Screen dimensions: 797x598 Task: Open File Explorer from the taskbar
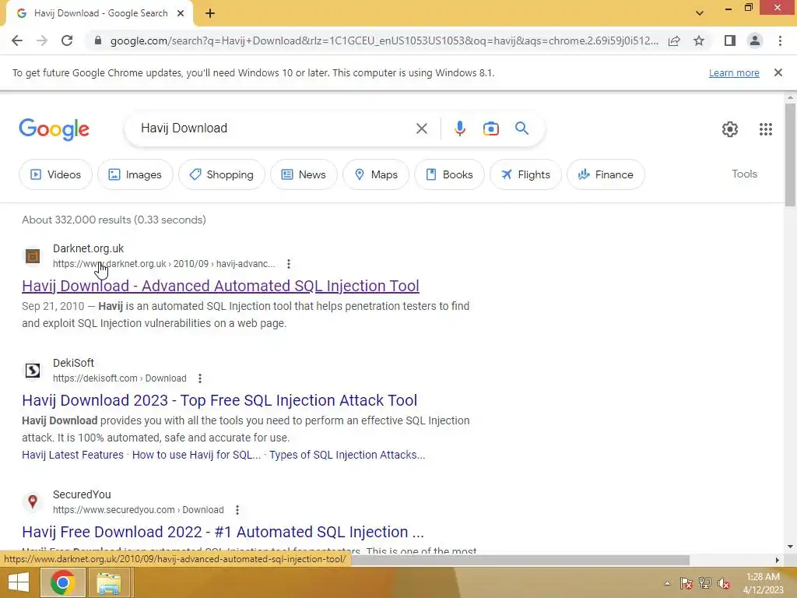tap(109, 582)
